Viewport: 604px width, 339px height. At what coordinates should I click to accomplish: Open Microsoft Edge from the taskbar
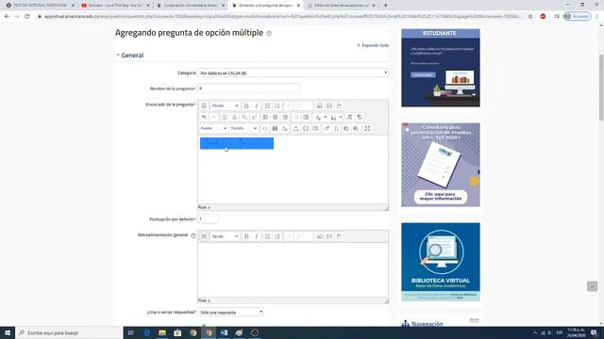click(x=147, y=332)
